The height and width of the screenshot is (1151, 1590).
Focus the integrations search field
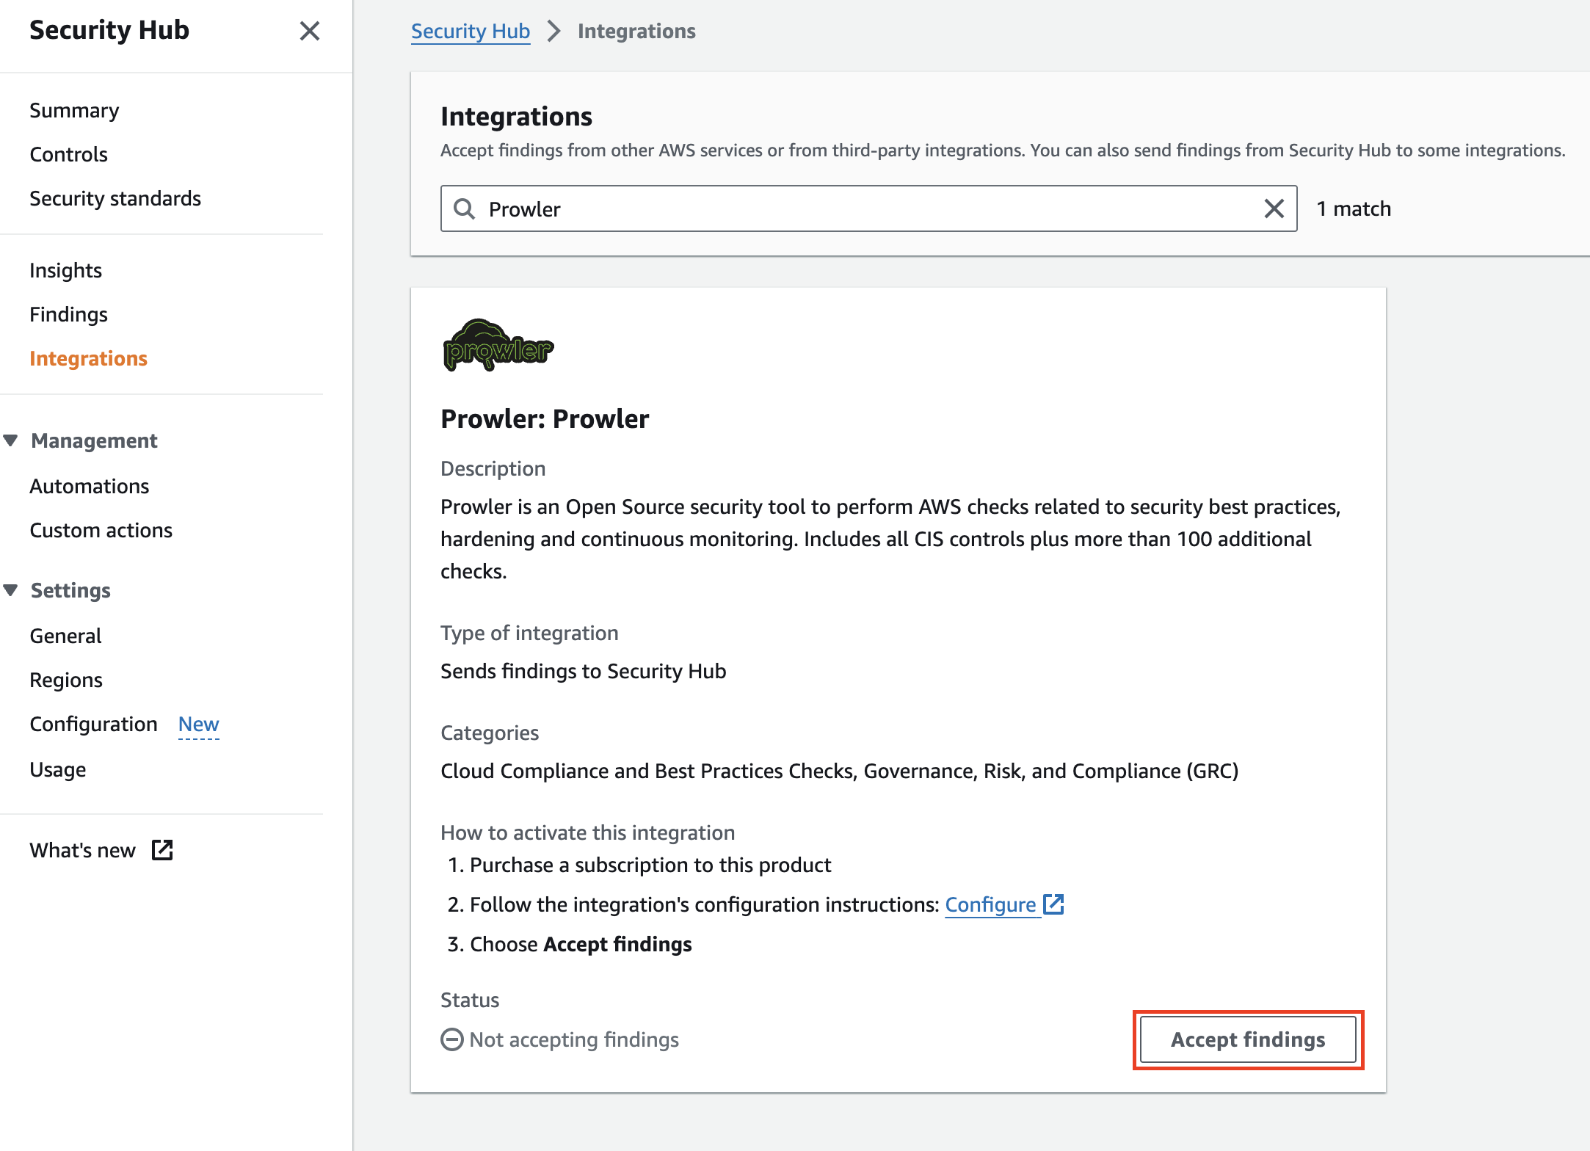tap(866, 208)
